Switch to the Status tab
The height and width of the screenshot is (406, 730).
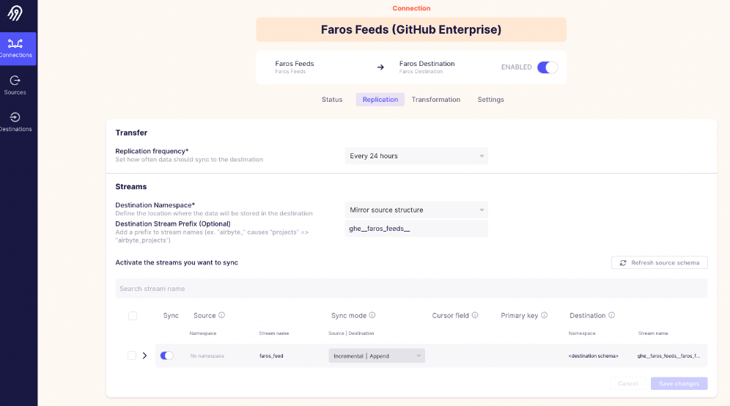tap(332, 100)
